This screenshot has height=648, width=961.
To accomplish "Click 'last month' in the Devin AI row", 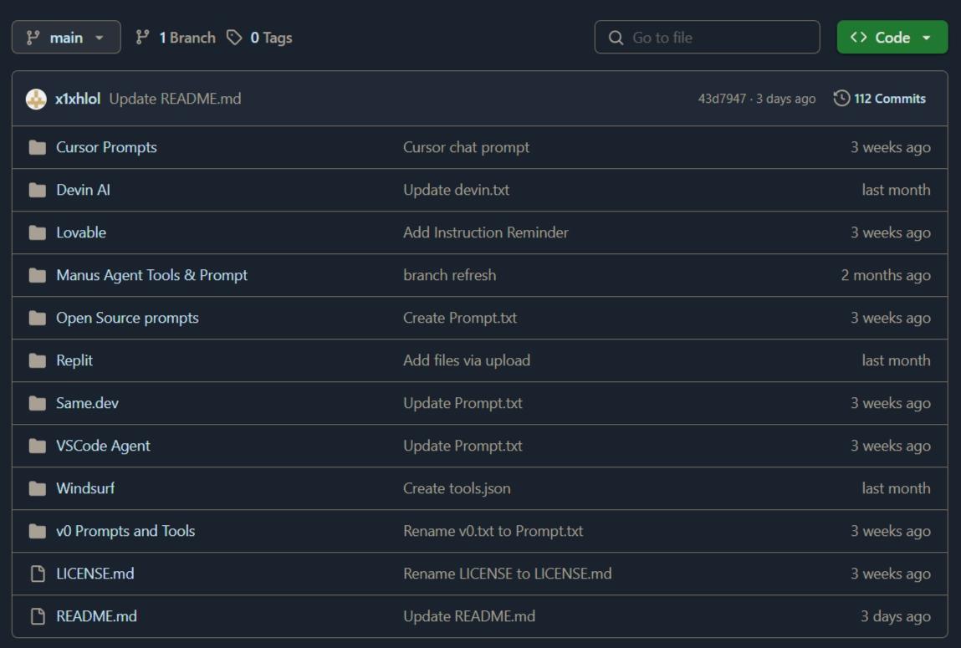I will [896, 190].
